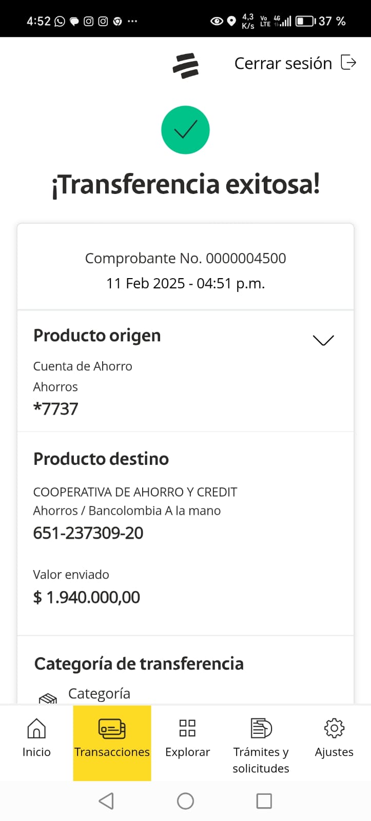This screenshot has height=821, width=371.
Task: Tap the Explorar grid icon
Action: [x=187, y=728]
